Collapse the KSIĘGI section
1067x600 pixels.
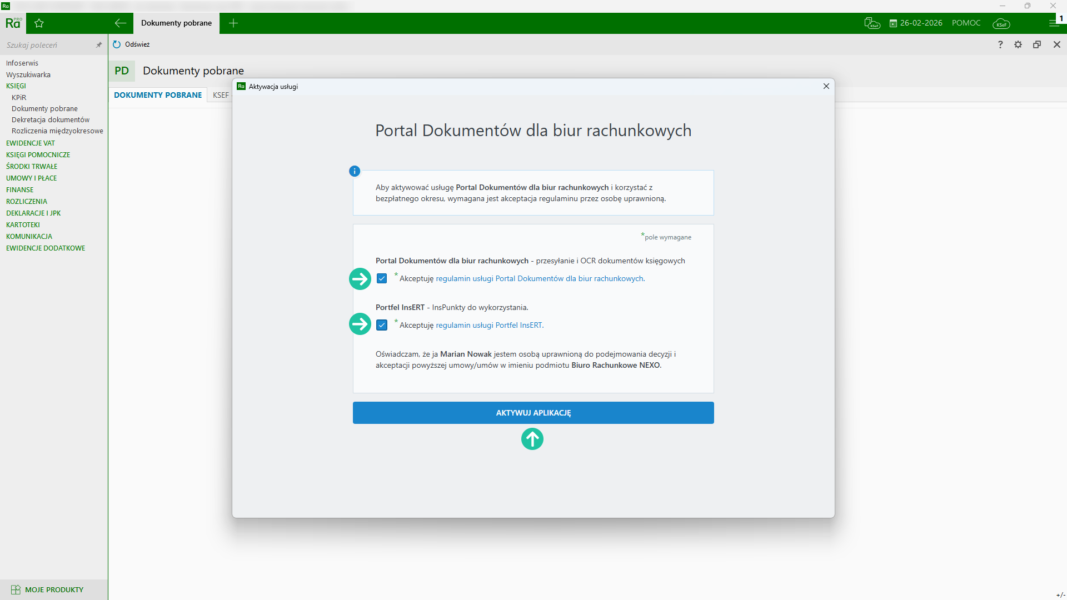(16, 86)
